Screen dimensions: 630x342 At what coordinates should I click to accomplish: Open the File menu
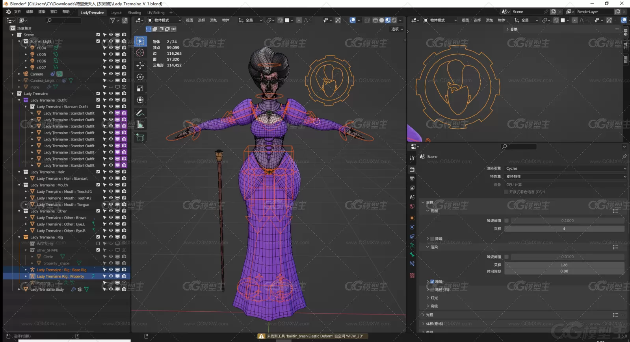tap(18, 12)
